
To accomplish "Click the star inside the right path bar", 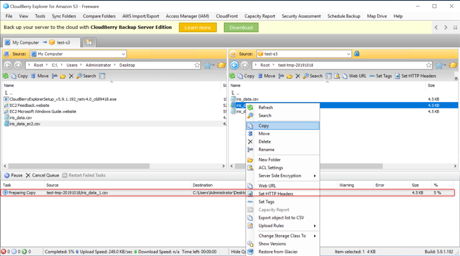I will pos(429,65).
